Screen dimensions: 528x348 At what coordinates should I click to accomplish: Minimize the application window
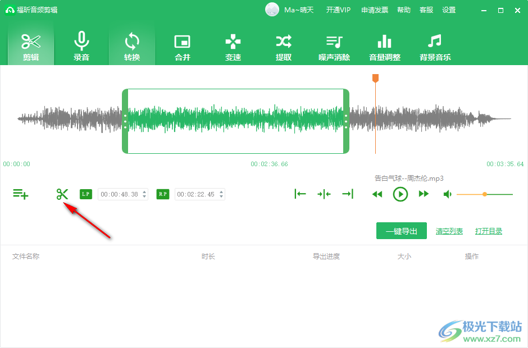tap(484, 11)
